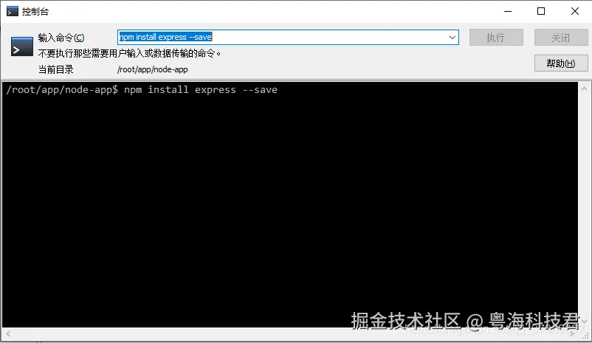The width and height of the screenshot is (592, 343).
Task: Minimize the 控制台 window
Action: pyautogui.click(x=508, y=11)
